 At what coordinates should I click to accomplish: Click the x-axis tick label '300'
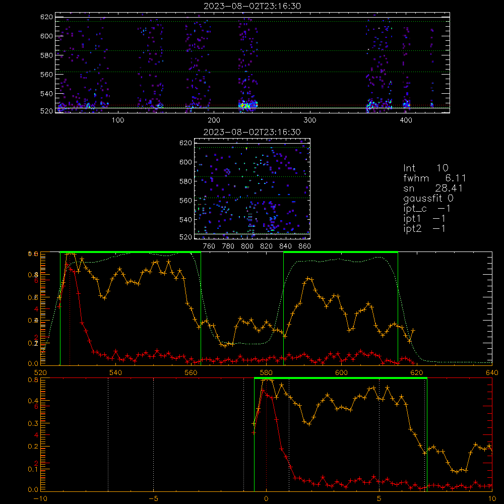click(x=310, y=120)
